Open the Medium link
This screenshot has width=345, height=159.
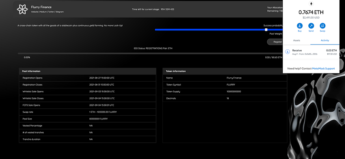click(43, 12)
